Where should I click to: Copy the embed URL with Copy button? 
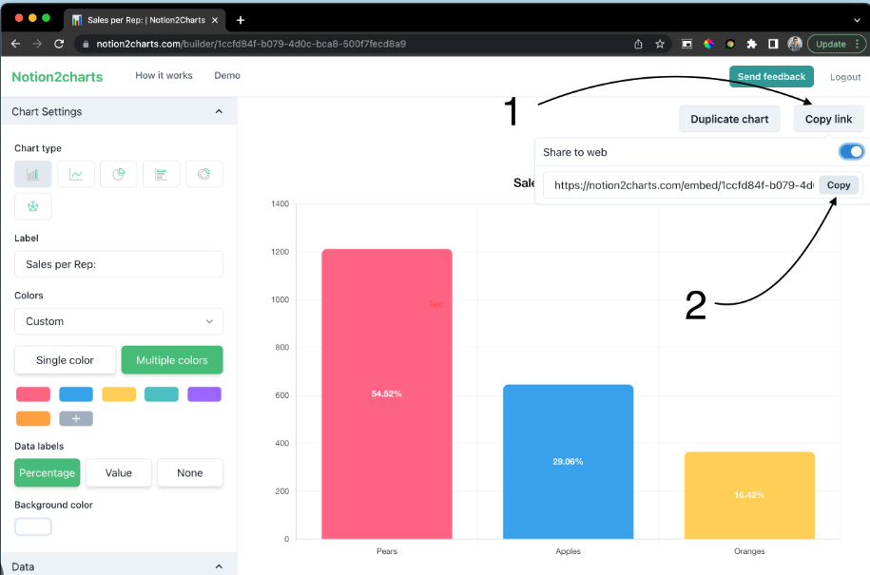click(839, 185)
